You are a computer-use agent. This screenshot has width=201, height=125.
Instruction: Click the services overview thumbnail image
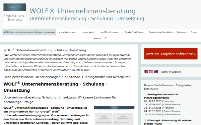tap(114, 115)
